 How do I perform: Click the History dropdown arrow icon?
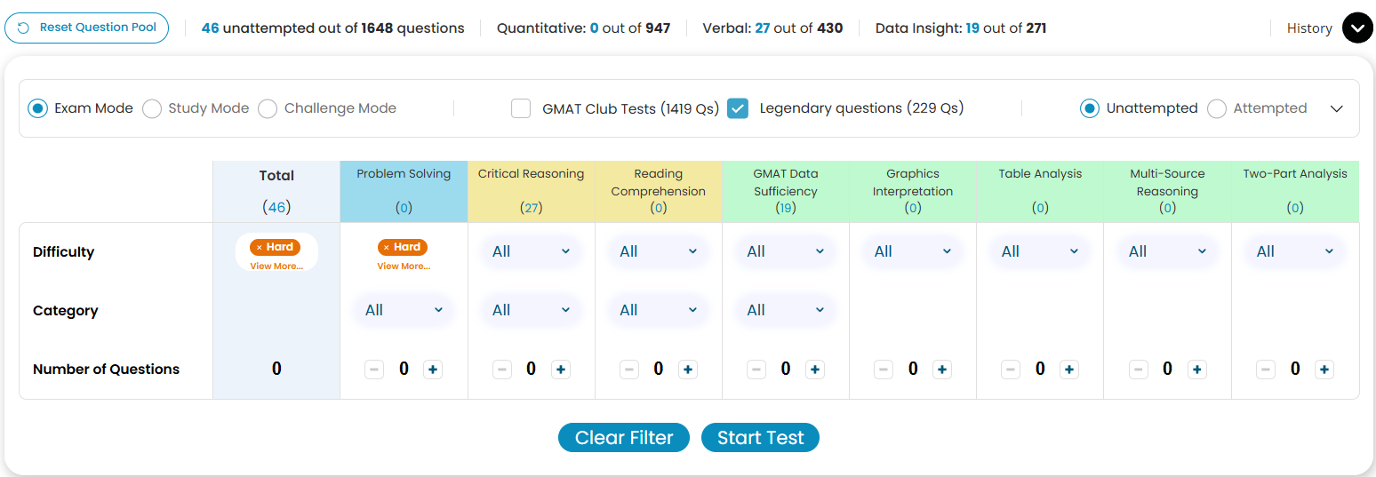(1356, 28)
